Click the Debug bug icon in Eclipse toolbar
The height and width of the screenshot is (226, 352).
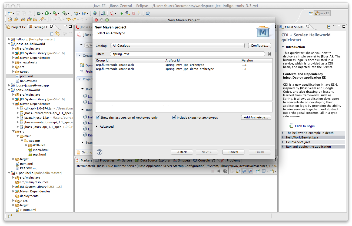39,13
